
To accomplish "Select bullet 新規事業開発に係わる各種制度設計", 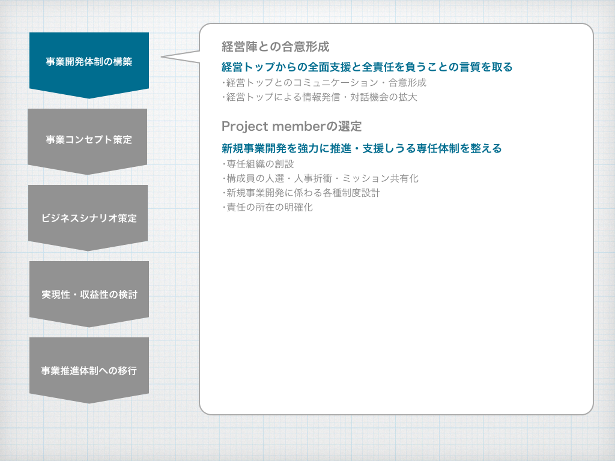I will coord(301,193).
